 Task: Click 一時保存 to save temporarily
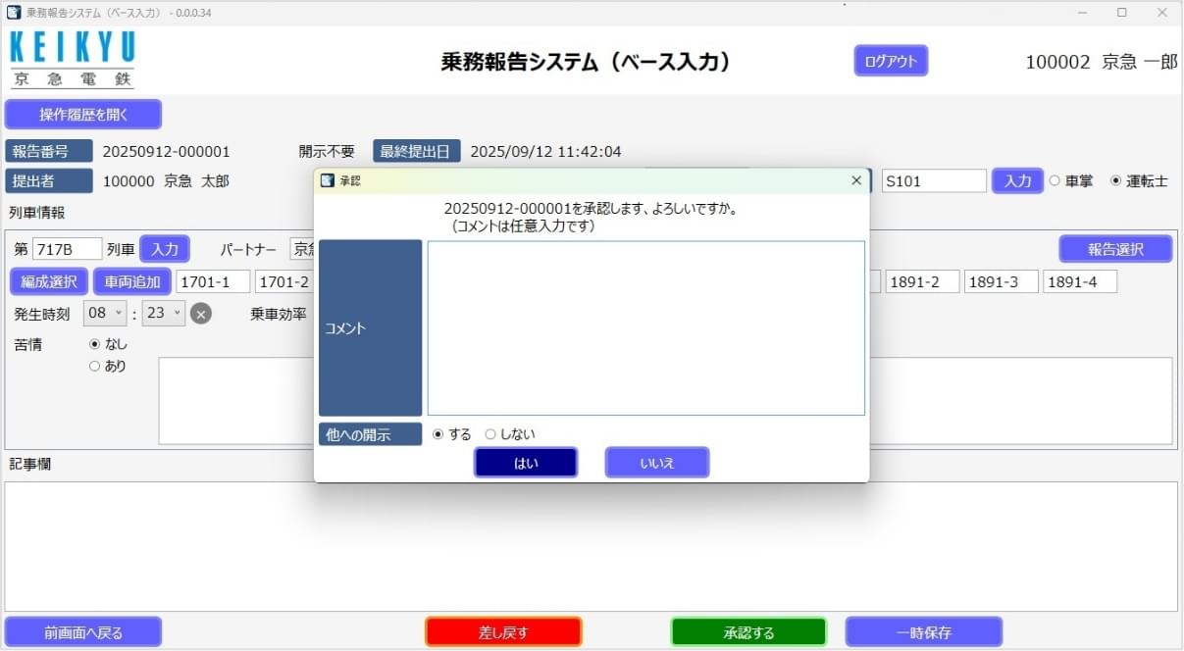point(922,632)
